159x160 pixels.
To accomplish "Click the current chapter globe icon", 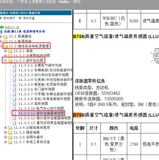I will pyautogui.click(x=1, y=31).
